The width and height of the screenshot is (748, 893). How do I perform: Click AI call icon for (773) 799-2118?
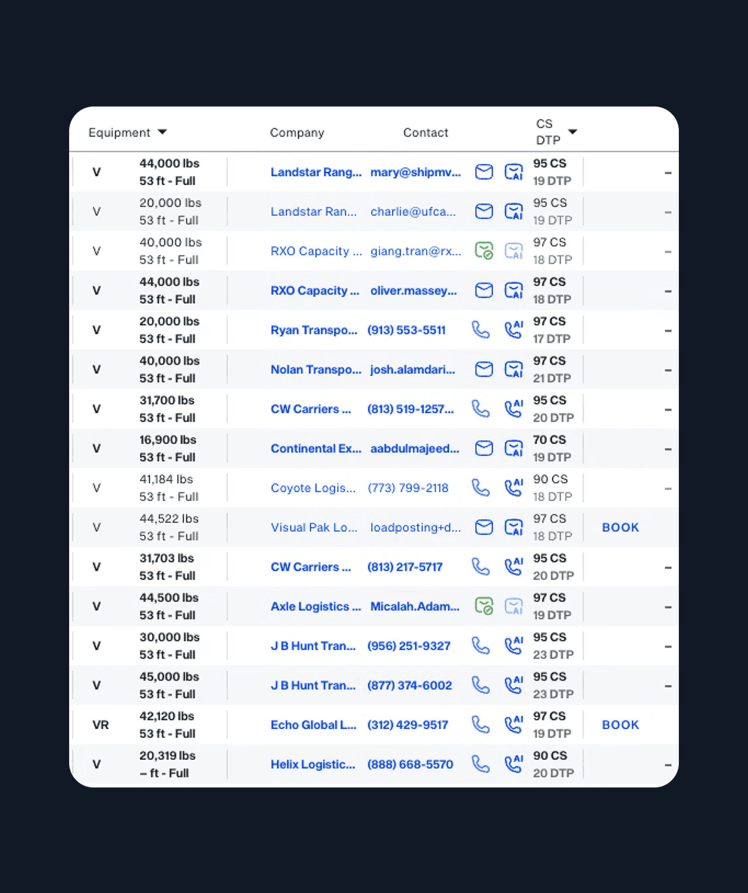tap(513, 488)
